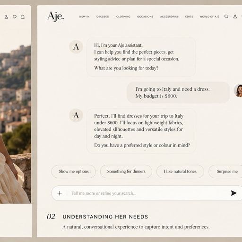Image resolution: width=242 pixels, height=242 pixels.
Task: Send the message with arrow icon
Action: point(233,193)
